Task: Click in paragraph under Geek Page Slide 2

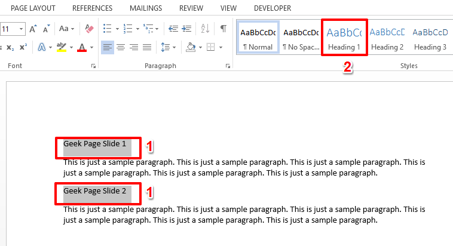Action: click(244, 214)
